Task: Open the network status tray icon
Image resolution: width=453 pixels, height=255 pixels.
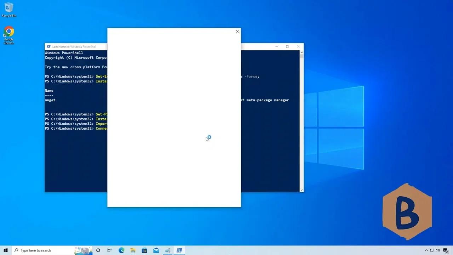Action: (x=432, y=250)
